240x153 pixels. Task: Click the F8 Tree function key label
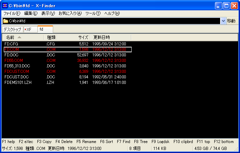coord(141,142)
